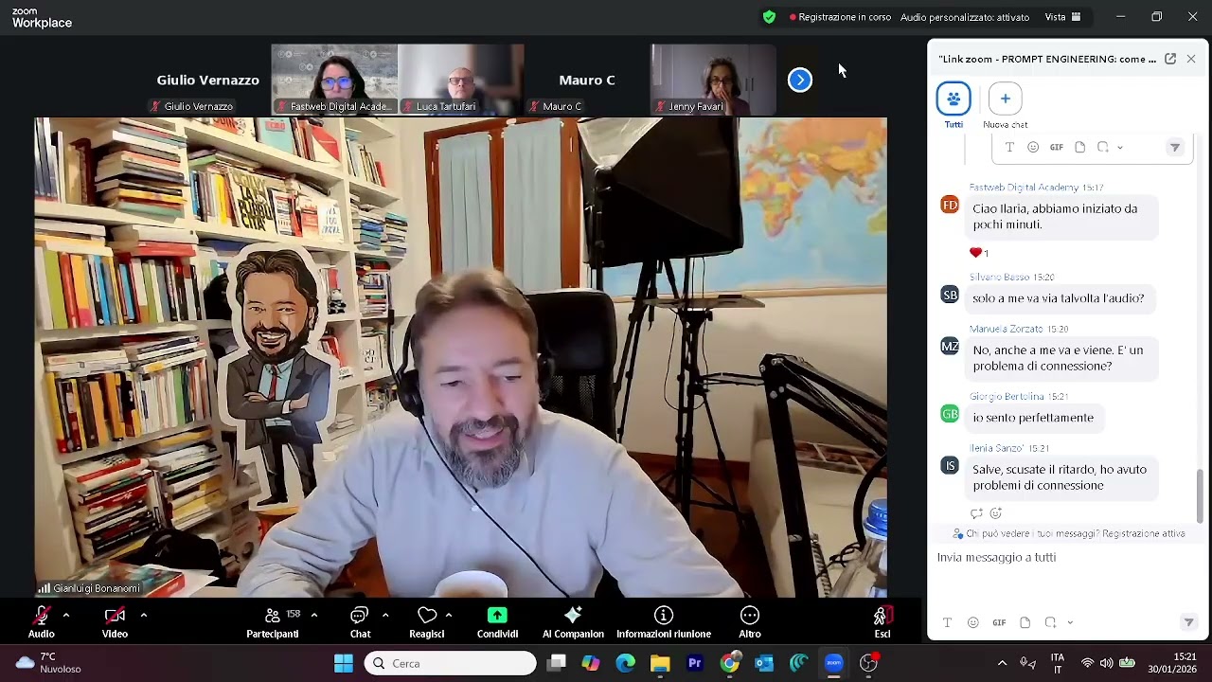Open audio options arrow next to Audio

point(65,615)
